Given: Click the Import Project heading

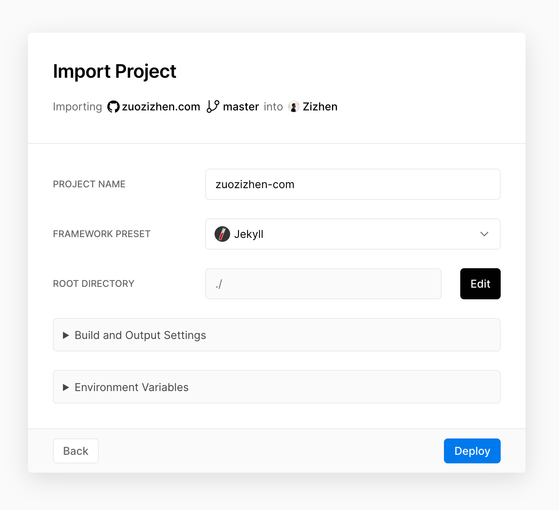Looking at the screenshot, I should click(115, 72).
